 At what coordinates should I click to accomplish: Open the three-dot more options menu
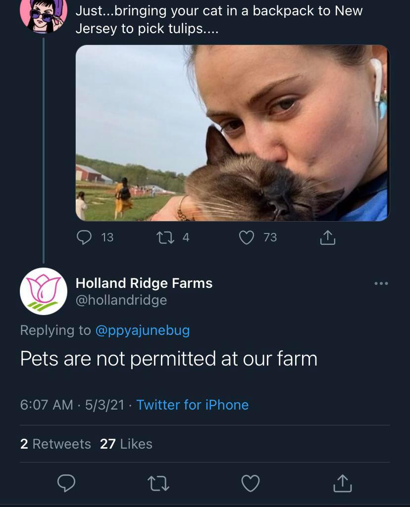point(381,284)
